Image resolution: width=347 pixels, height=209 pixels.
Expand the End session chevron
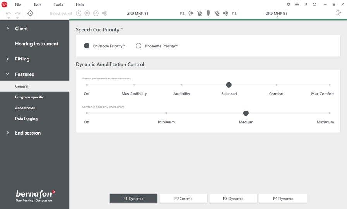coord(7,133)
